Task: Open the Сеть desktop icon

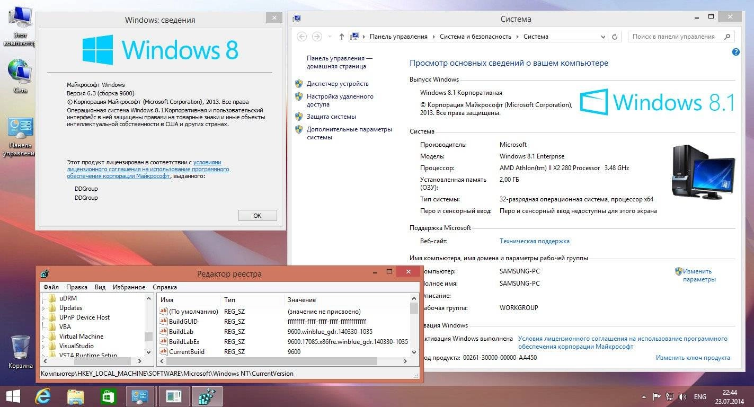Action: 20,69
